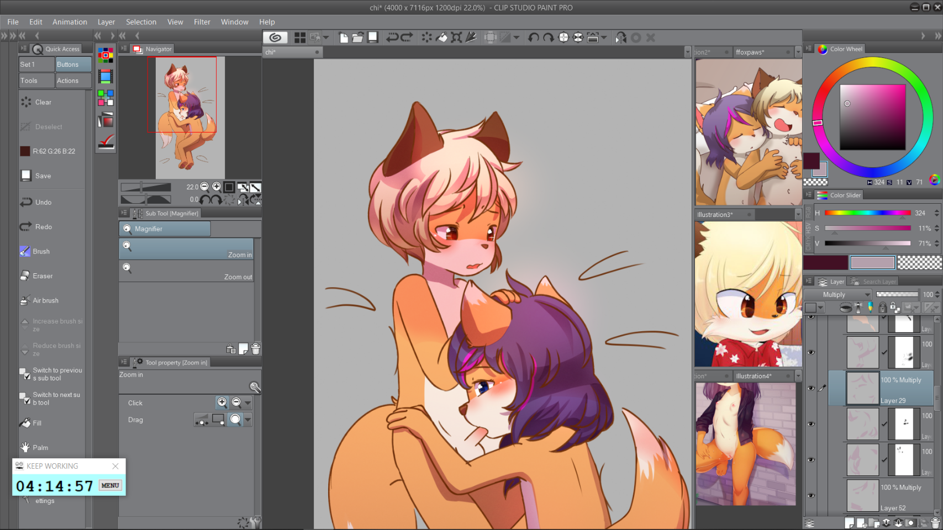Open Navigator panel menu expander
The width and height of the screenshot is (943, 530).
point(124,49)
